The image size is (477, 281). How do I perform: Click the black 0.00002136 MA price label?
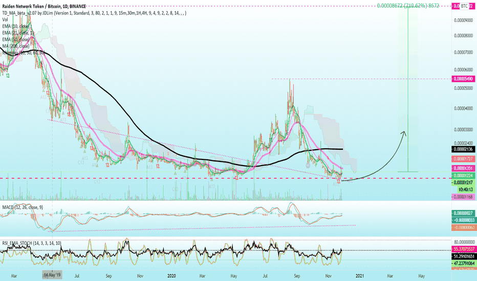tap(464, 149)
